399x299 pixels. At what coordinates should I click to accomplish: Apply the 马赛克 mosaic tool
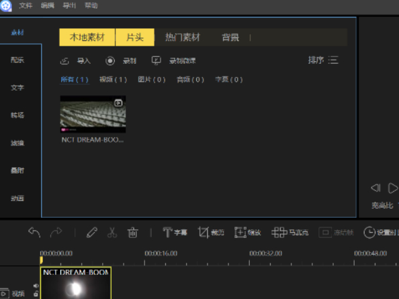tap(290, 232)
